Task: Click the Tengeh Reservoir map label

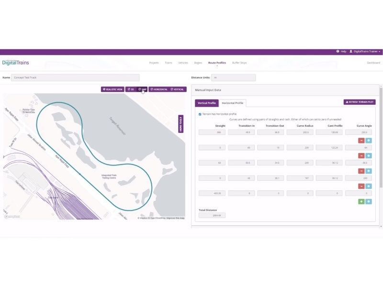Action: (x=117, y=126)
